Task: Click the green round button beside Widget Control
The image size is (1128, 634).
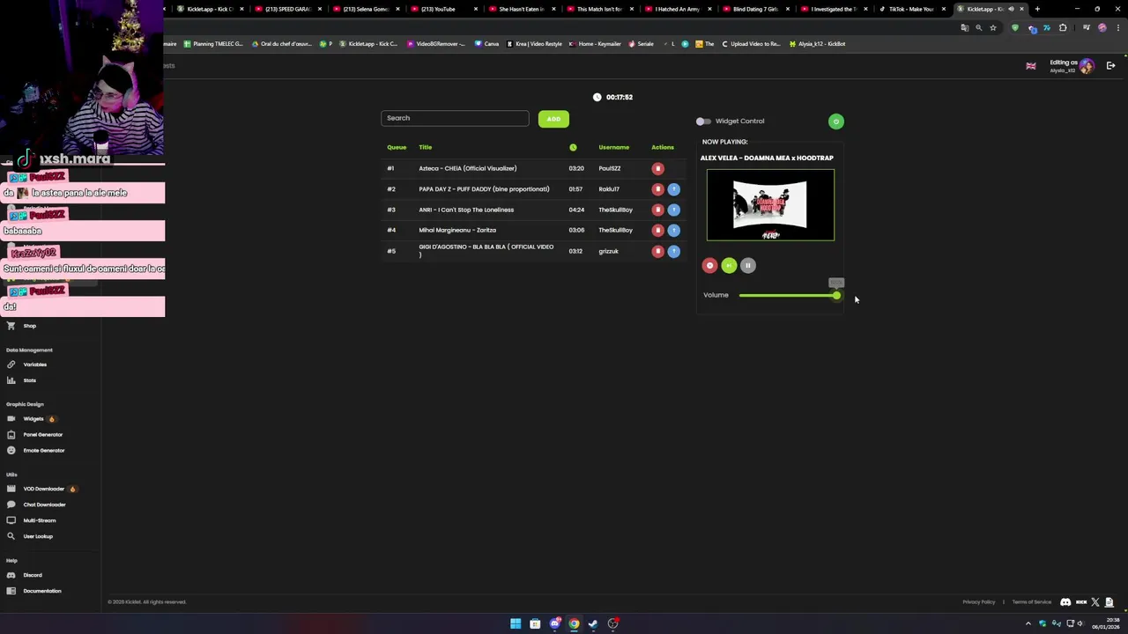Action: tap(836, 122)
